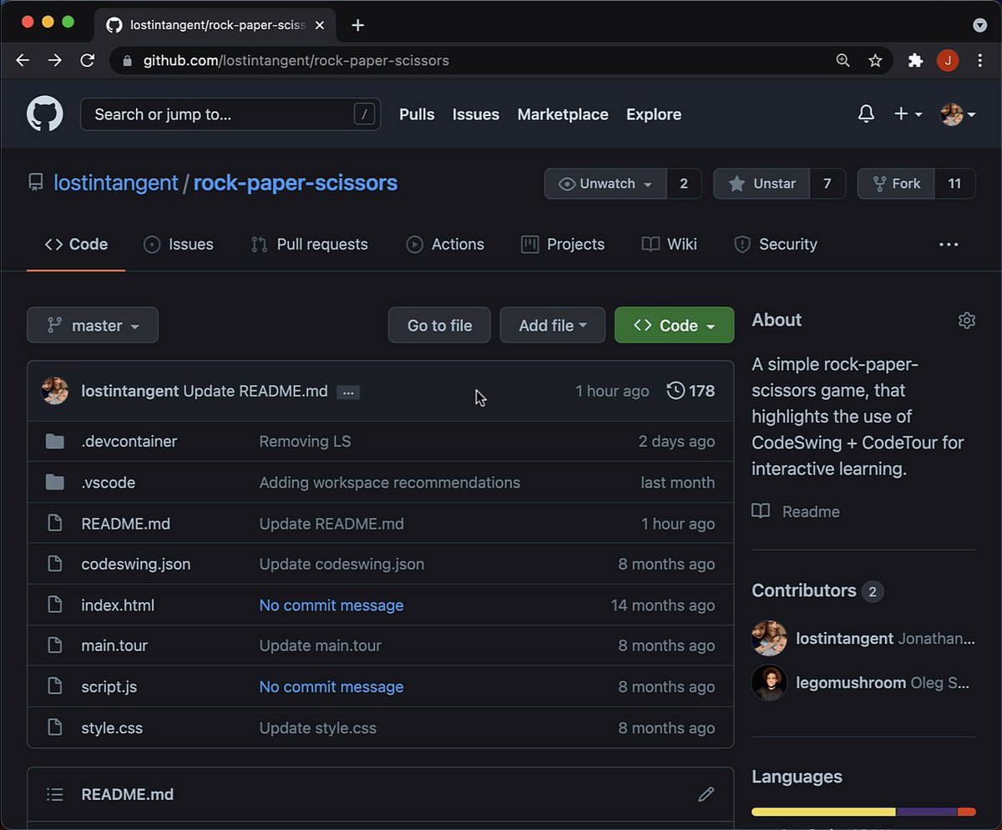Image resolution: width=1002 pixels, height=830 pixels.
Task: Expand the commit message ellipsis
Action: click(x=348, y=392)
